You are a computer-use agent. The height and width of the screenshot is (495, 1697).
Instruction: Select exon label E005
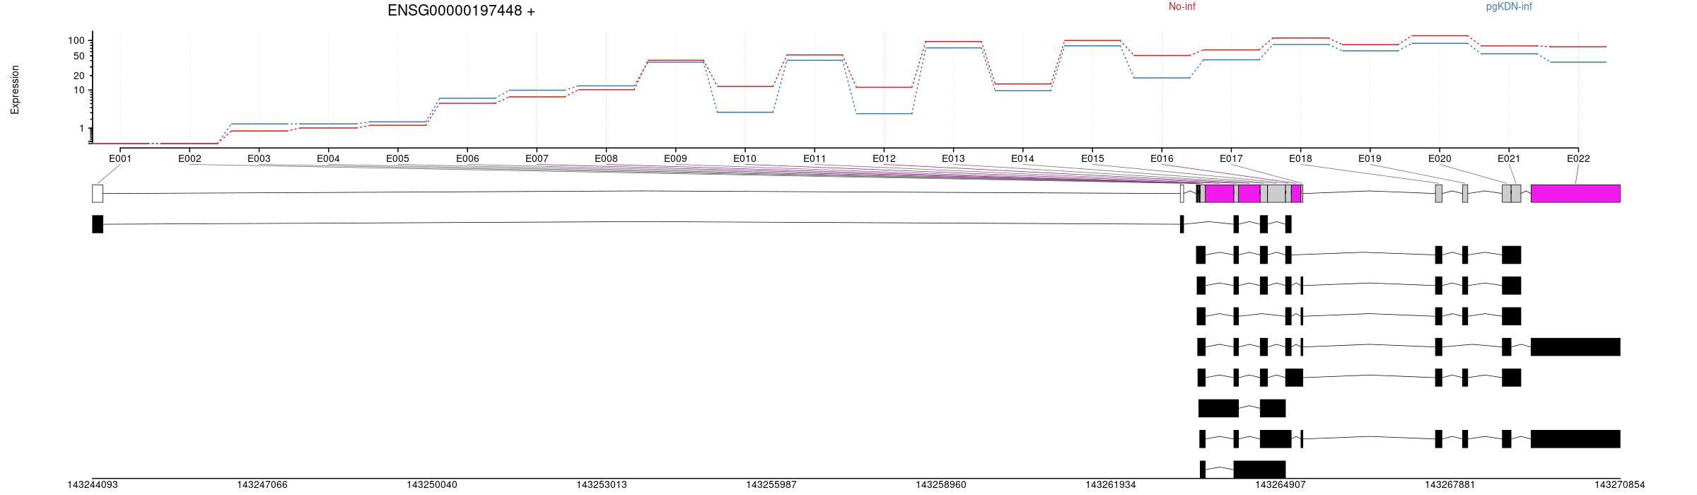point(397,158)
